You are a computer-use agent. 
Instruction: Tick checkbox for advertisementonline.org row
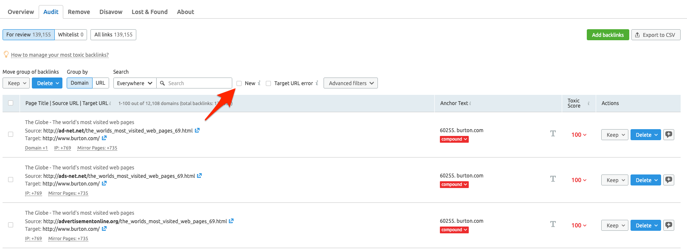click(11, 225)
